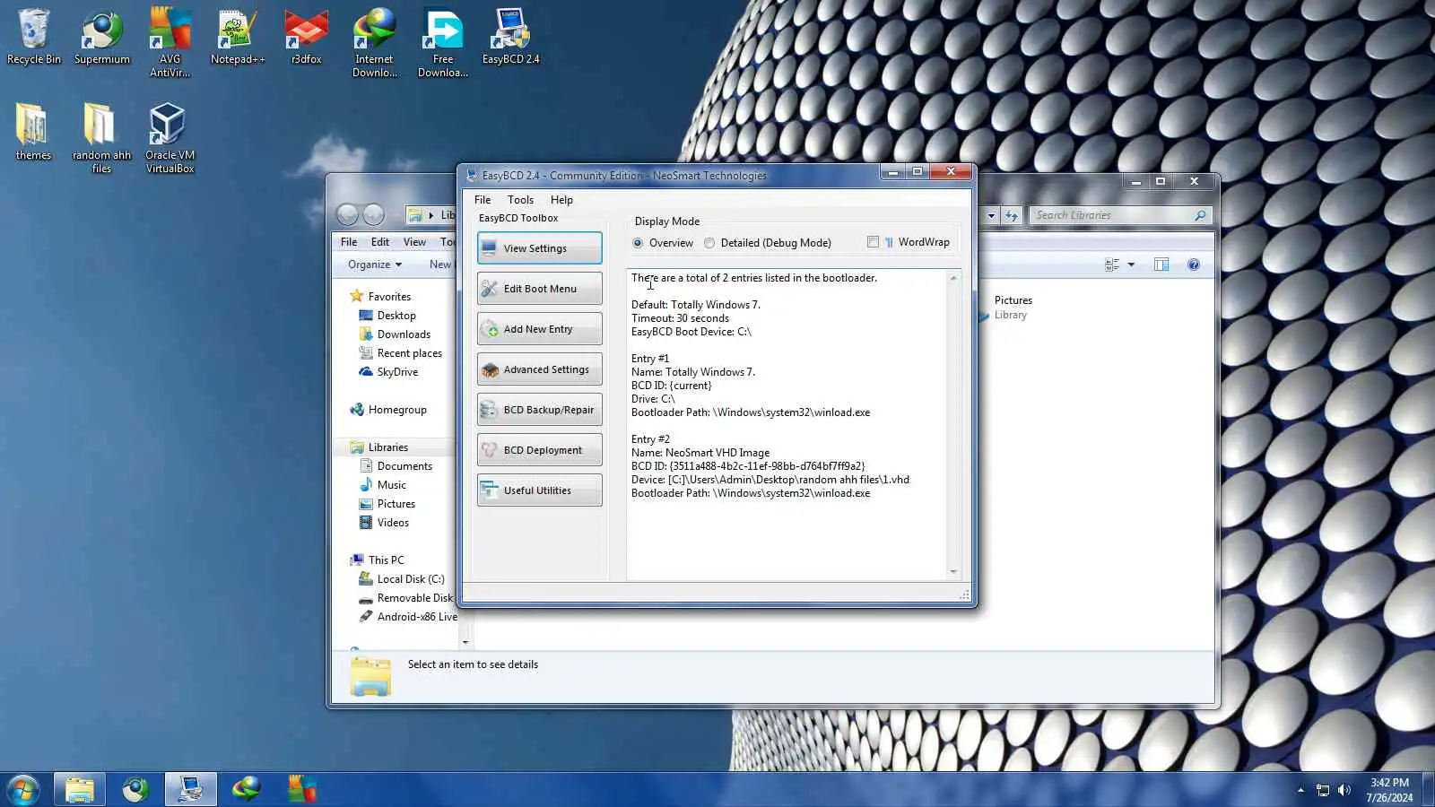Enable the WordWrap checkbox
1435x807 pixels.
click(x=909, y=242)
